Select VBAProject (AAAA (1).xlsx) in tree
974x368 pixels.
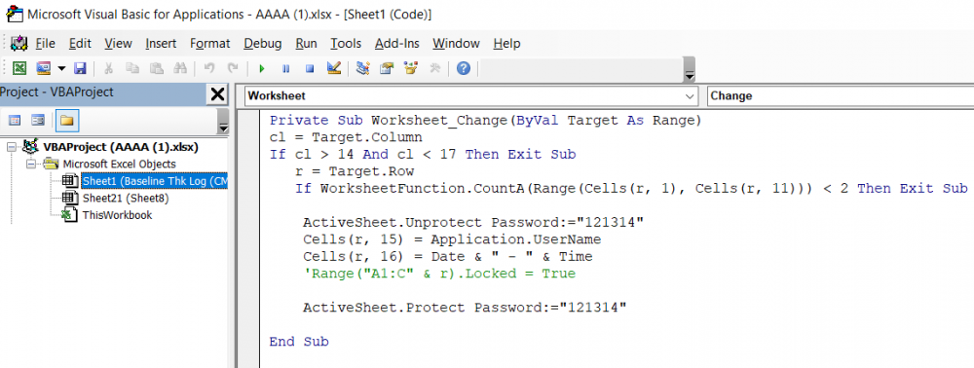[x=121, y=147]
